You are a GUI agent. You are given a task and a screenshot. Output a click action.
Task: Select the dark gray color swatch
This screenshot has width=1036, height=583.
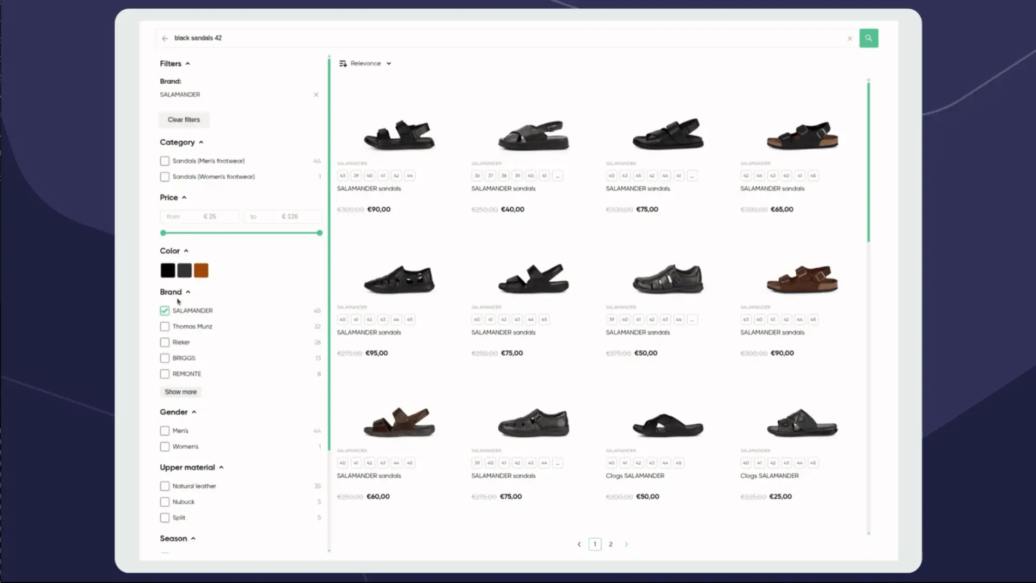(x=185, y=270)
